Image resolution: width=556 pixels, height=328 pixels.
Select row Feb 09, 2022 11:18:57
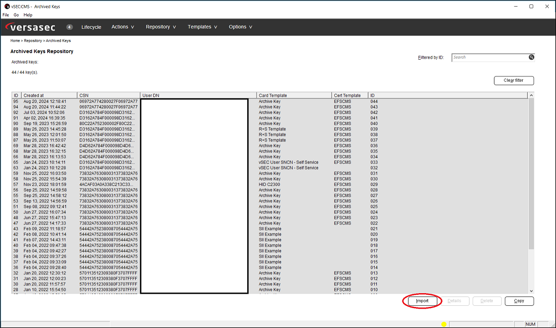[x=270, y=229]
